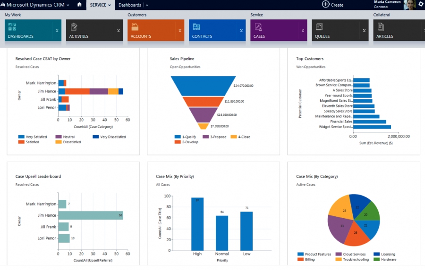The width and height of the screenshot is (425, 270).
Task: Open the Settings gear icon
Action: [421, 4]
